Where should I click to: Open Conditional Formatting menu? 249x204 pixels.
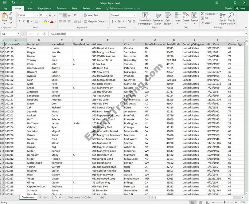coord(145,18)
